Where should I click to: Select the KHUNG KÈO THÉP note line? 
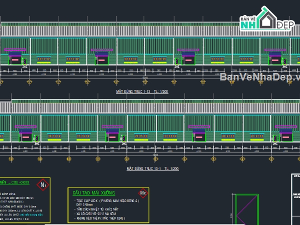pos(100,218)
